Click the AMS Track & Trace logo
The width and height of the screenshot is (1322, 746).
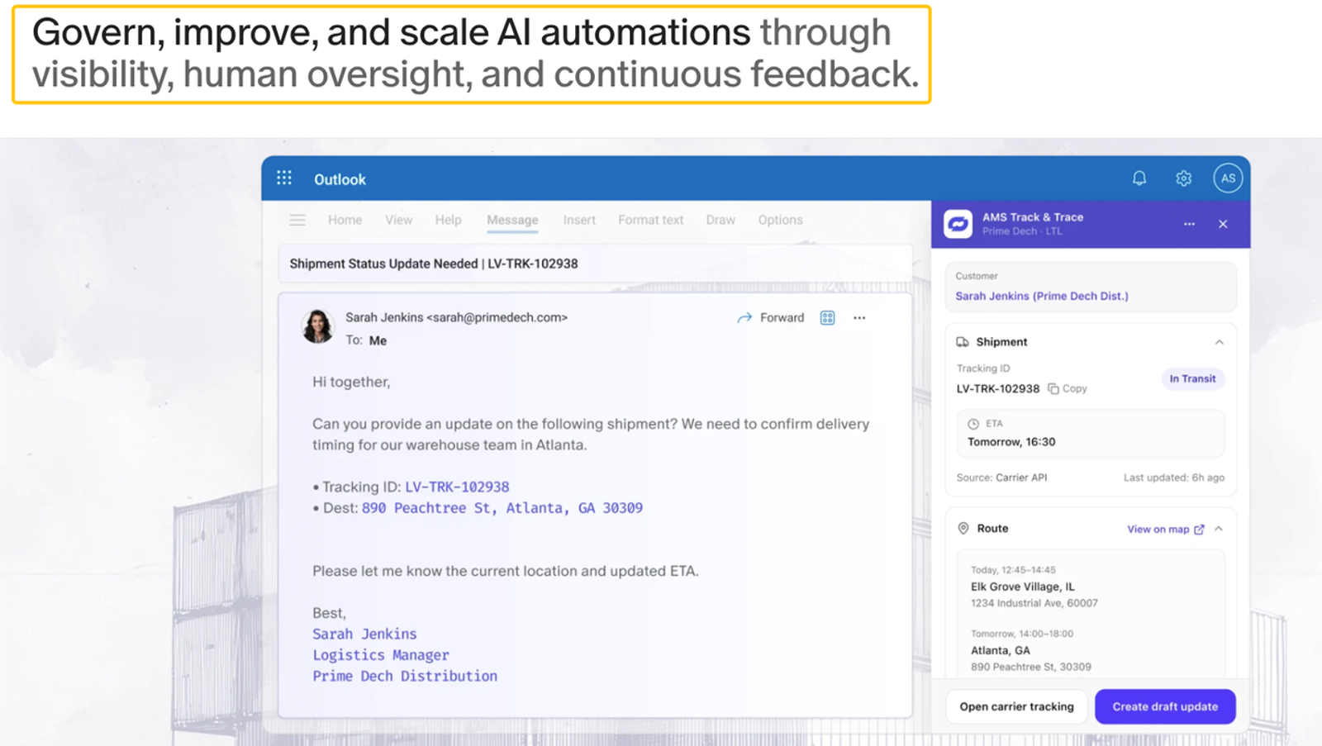point(958,224)
